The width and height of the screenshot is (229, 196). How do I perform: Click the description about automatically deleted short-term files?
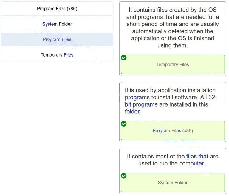tap(173, 28)
